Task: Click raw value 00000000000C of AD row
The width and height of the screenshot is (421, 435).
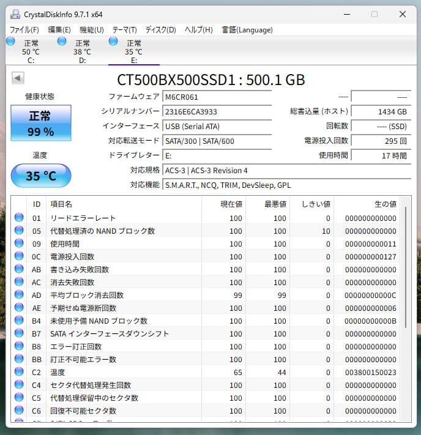Action: (370, 296)
